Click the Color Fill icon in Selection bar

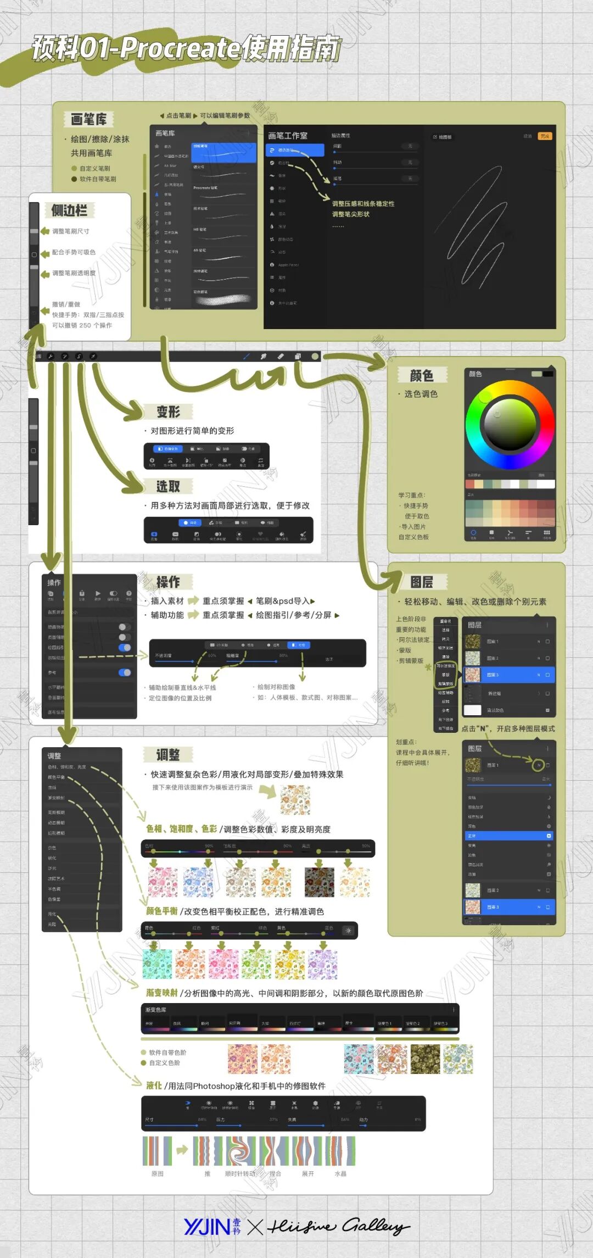pos(282,534)
